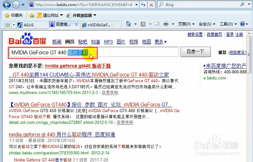
Task: Click the refresh/compatibility arrows icon
Action: point(143,5)
